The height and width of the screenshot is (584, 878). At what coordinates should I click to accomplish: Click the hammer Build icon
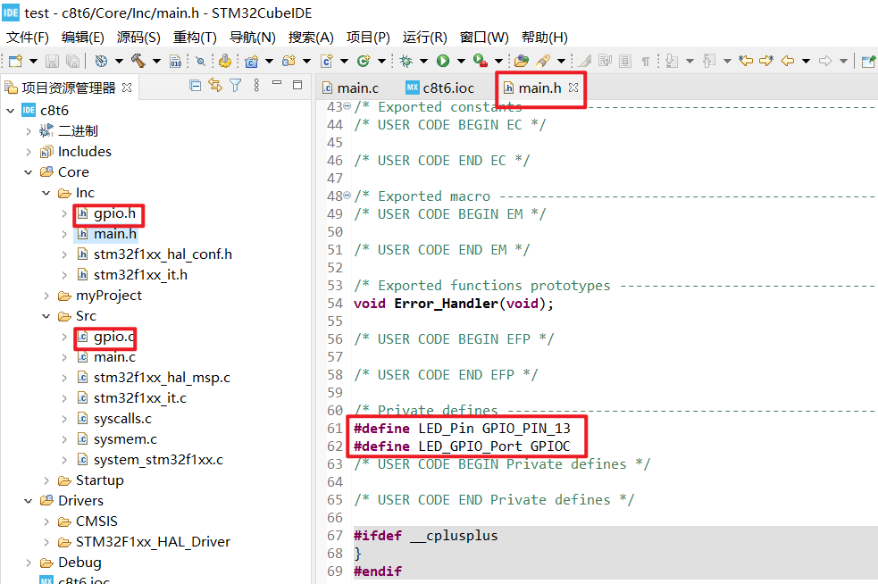click(x=138, y=61)
